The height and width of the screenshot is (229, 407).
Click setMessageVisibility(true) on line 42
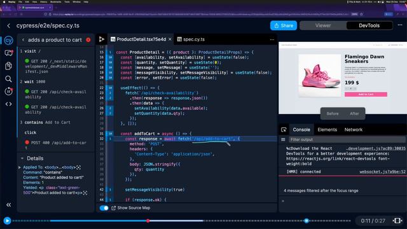pyautogui.click(x=155, y=190)
